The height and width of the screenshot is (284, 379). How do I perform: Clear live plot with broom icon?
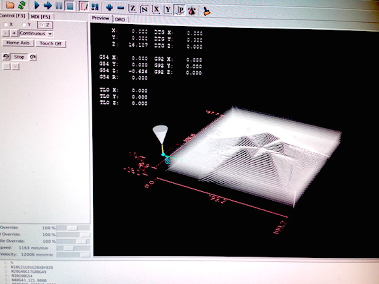point(206,11)
